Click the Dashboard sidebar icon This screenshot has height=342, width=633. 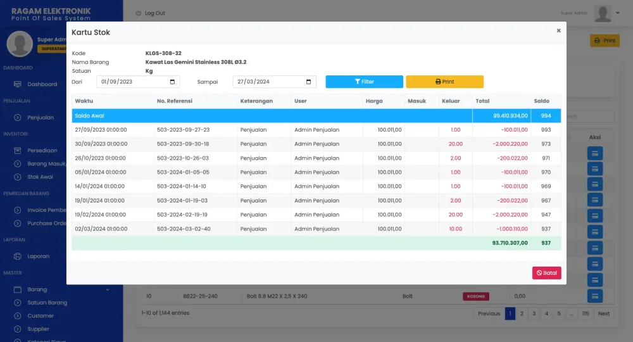[x=17, y=84]
